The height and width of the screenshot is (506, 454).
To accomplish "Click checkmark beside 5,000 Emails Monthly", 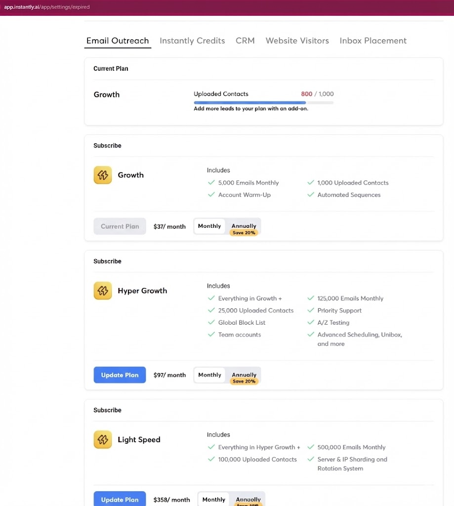I will pos(211,183).
